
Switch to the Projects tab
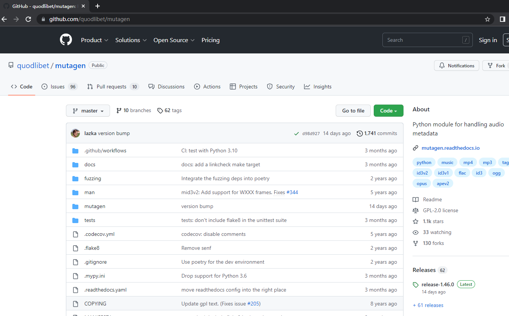point(244,87)
